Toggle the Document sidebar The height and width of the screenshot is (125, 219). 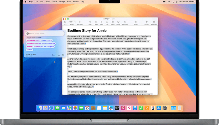point(154,22)
